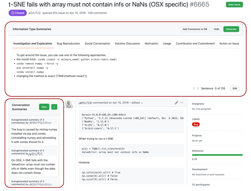The width and height of the screenshot is (251, 191).
Task: Click the purple Closed status badge
Action: (17, 13)
